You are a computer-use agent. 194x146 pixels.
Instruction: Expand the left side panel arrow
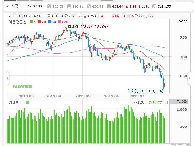coord(8,78)
